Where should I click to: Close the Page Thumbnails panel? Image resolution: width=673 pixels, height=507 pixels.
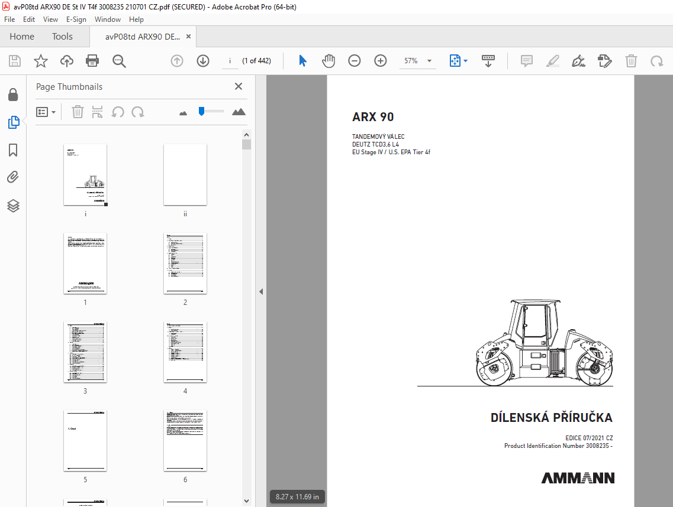pyautogui.click(x=239, y=87)
